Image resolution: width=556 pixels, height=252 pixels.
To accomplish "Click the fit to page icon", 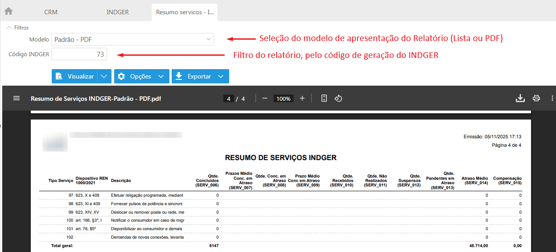I will tap(324, 98).
